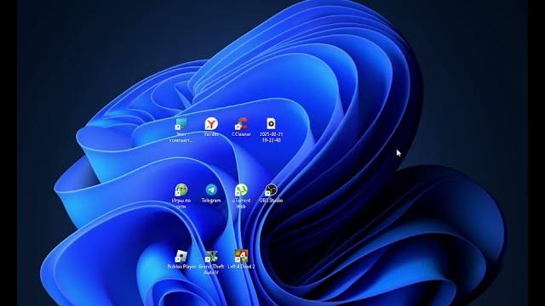The image size is (545, 306).
Task: Click the '2025-02-21 19-22-40' file name label
Action: [271, 137]
